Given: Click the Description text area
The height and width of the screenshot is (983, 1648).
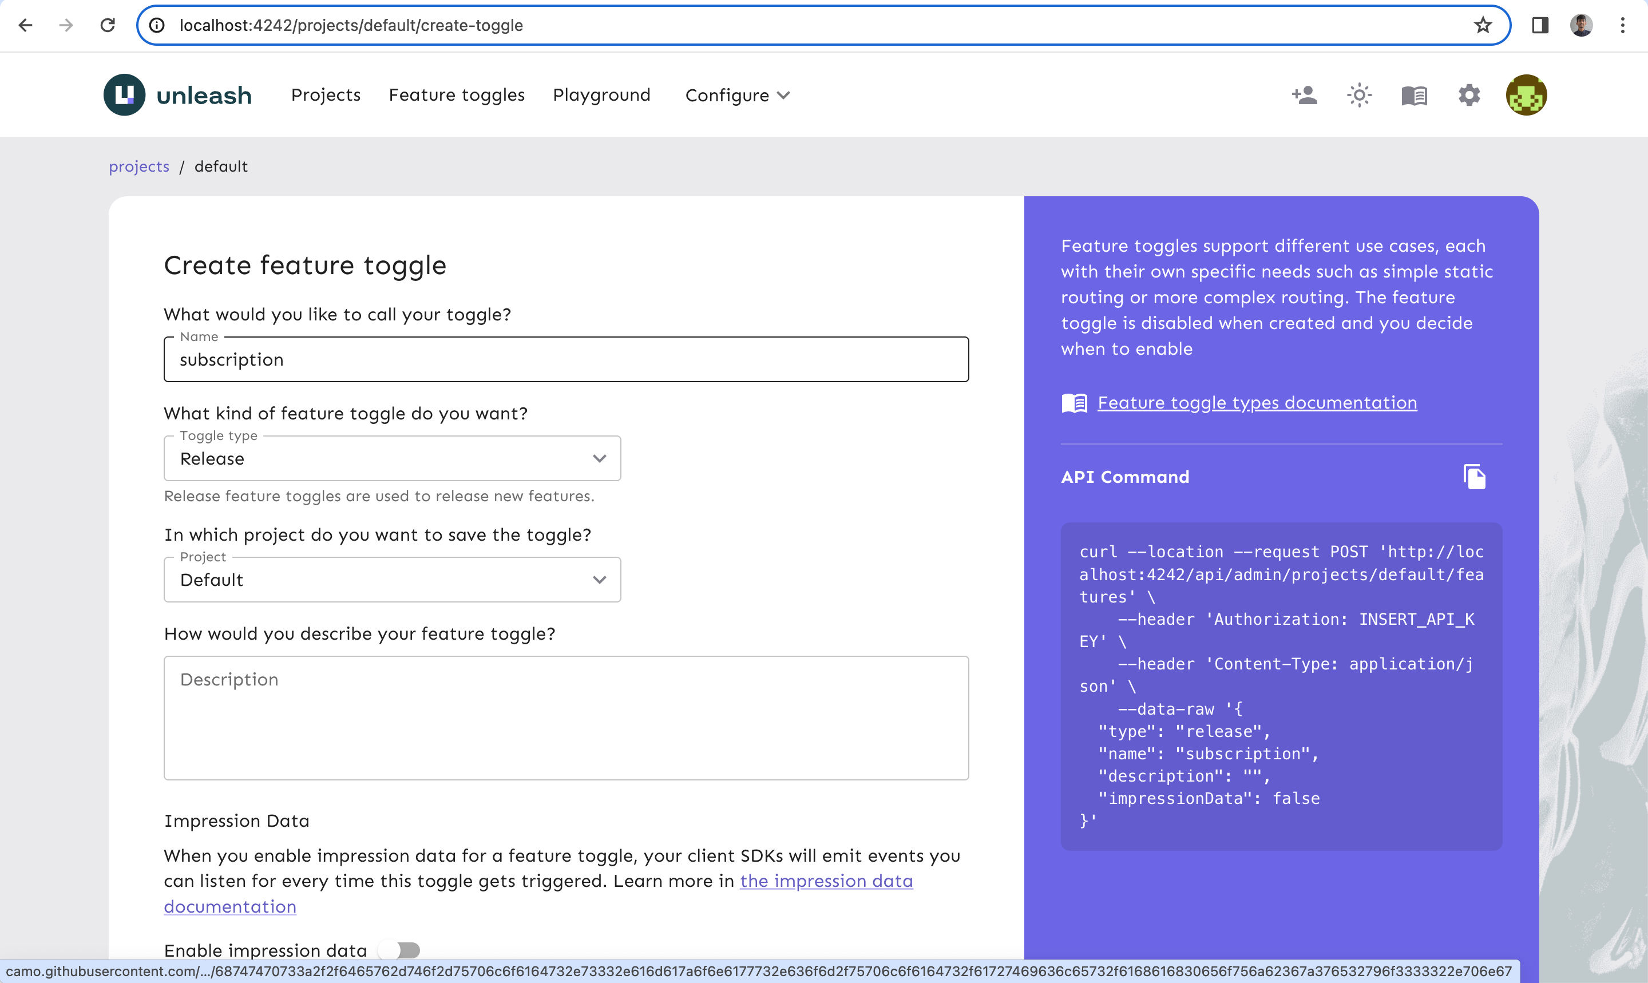Looking at the screenshot, I should tap(566, 718).
